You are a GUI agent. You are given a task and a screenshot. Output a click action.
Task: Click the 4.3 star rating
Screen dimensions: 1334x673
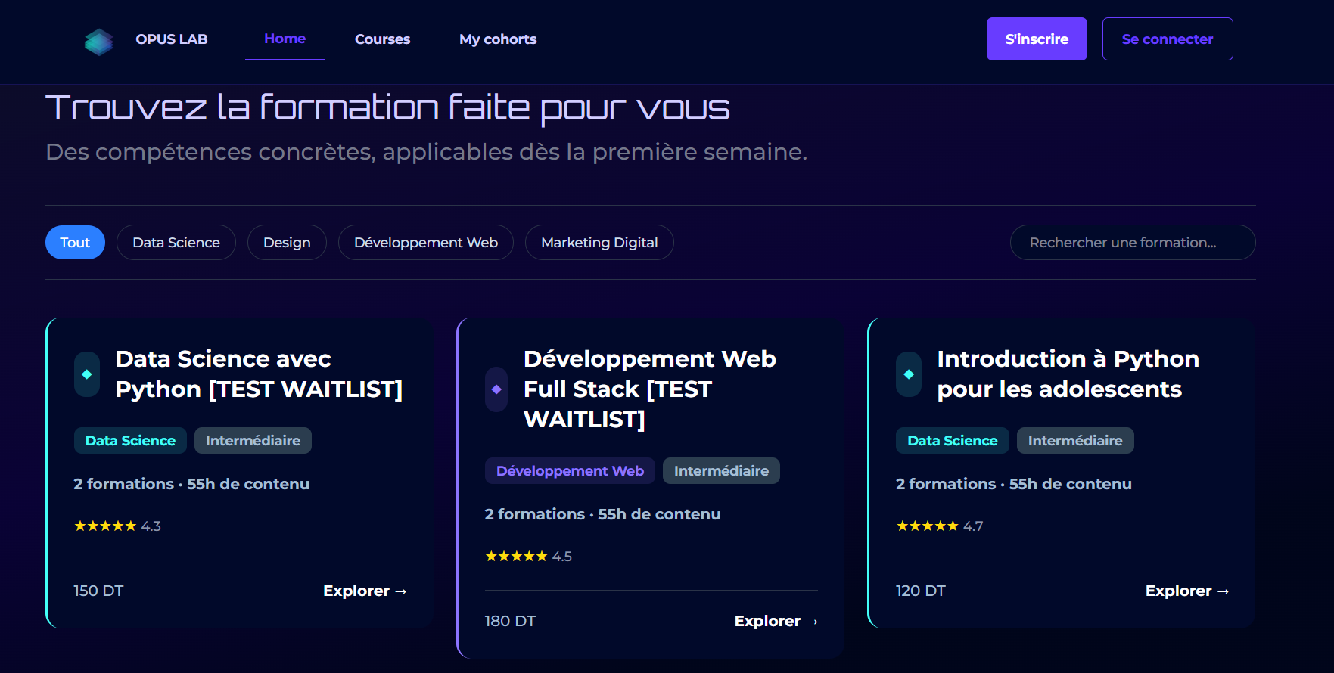(117, 526)
